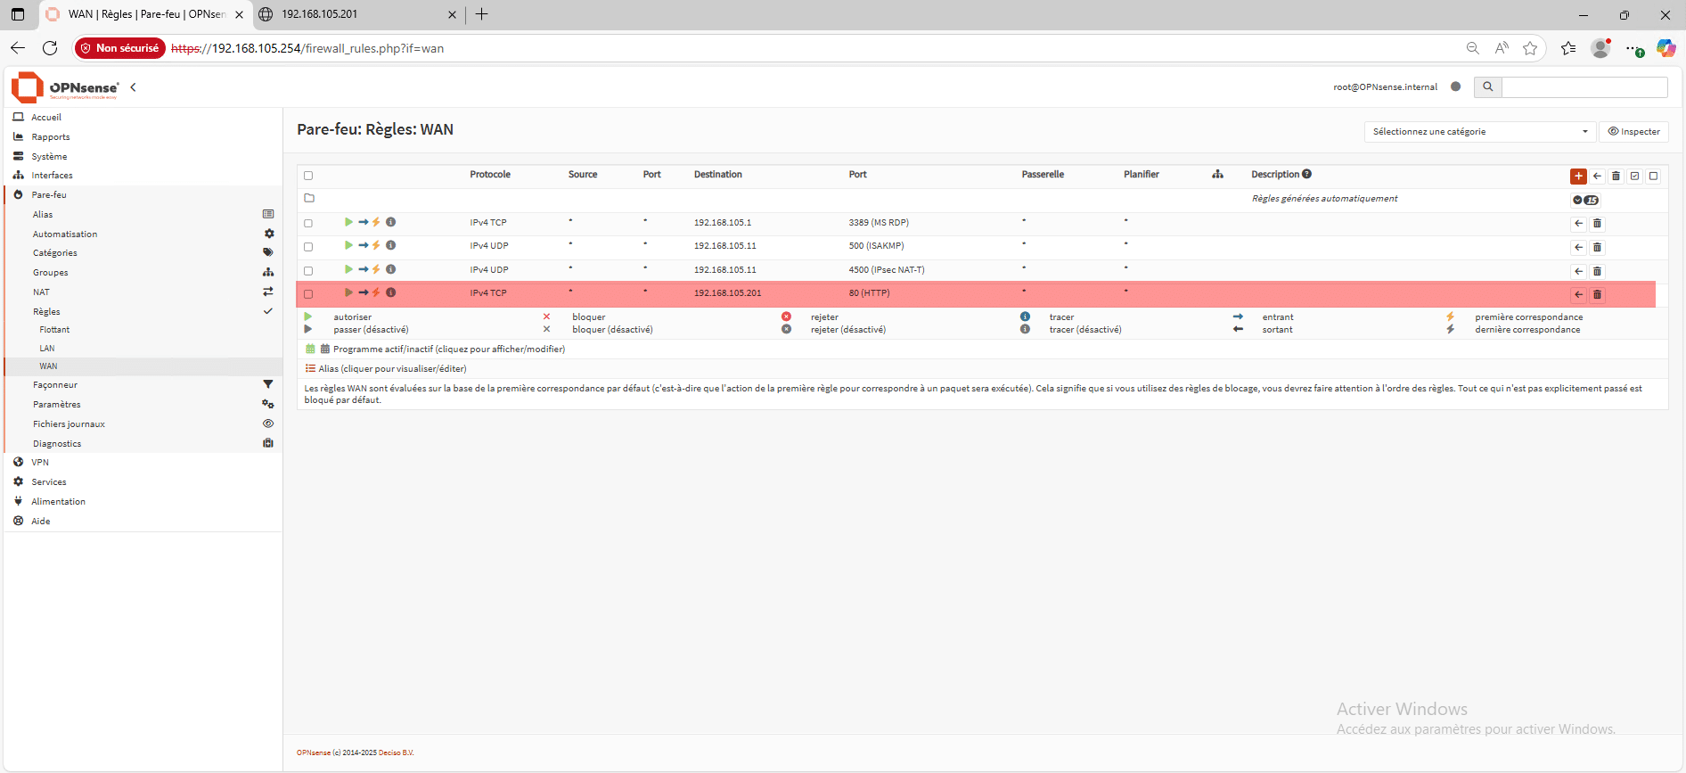
Task: Select checkbox of the 80 HTTP rule
Action: click(308, 293)
